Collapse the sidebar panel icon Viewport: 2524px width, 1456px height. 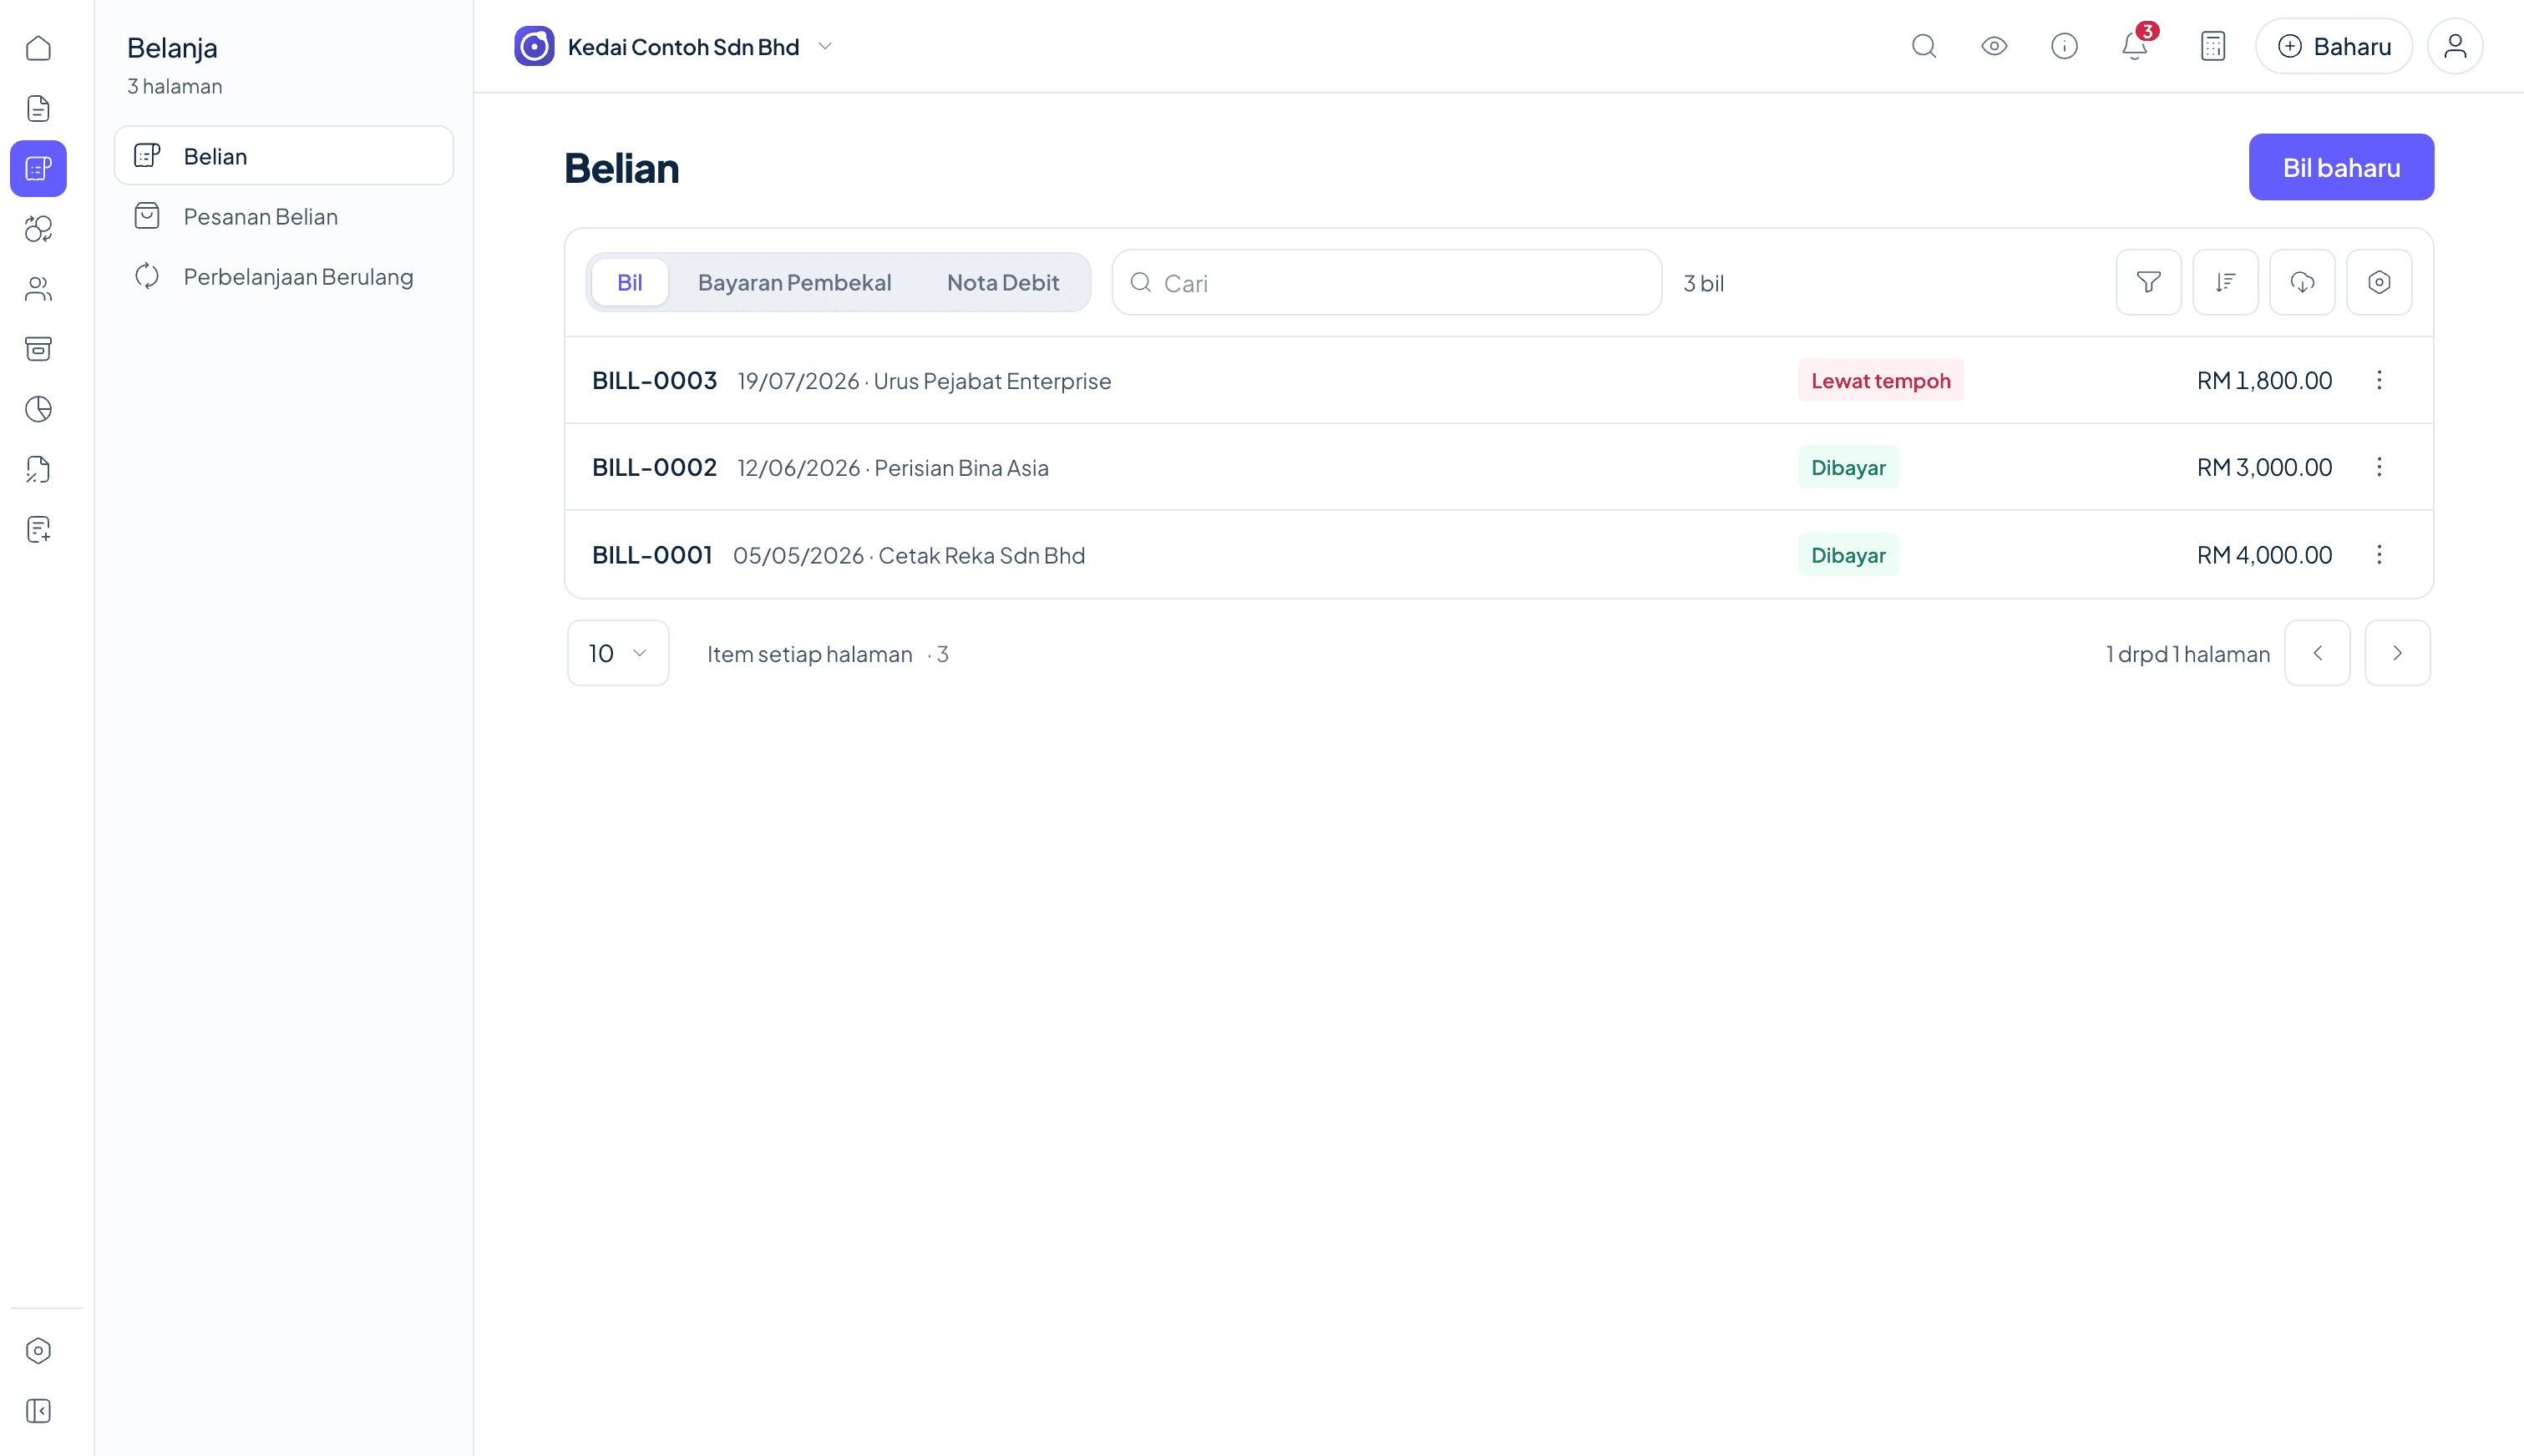coord(38,1410)
